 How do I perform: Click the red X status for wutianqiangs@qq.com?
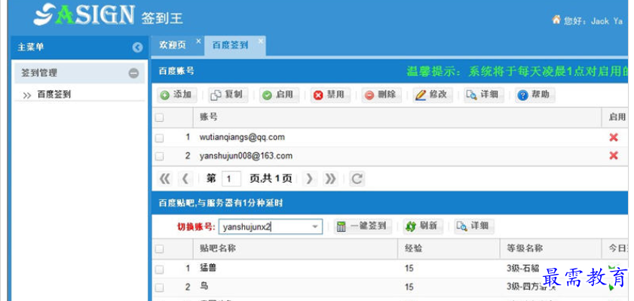[614, 138]
